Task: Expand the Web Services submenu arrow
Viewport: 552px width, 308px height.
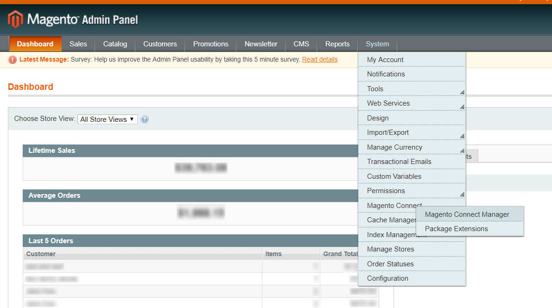Action: click(462, 107)
